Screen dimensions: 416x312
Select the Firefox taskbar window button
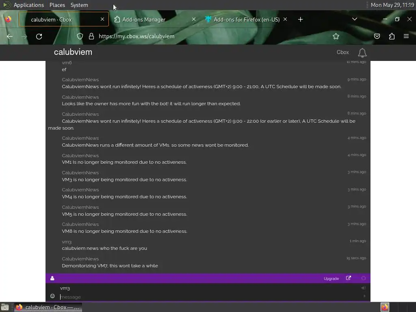(48, 307)
